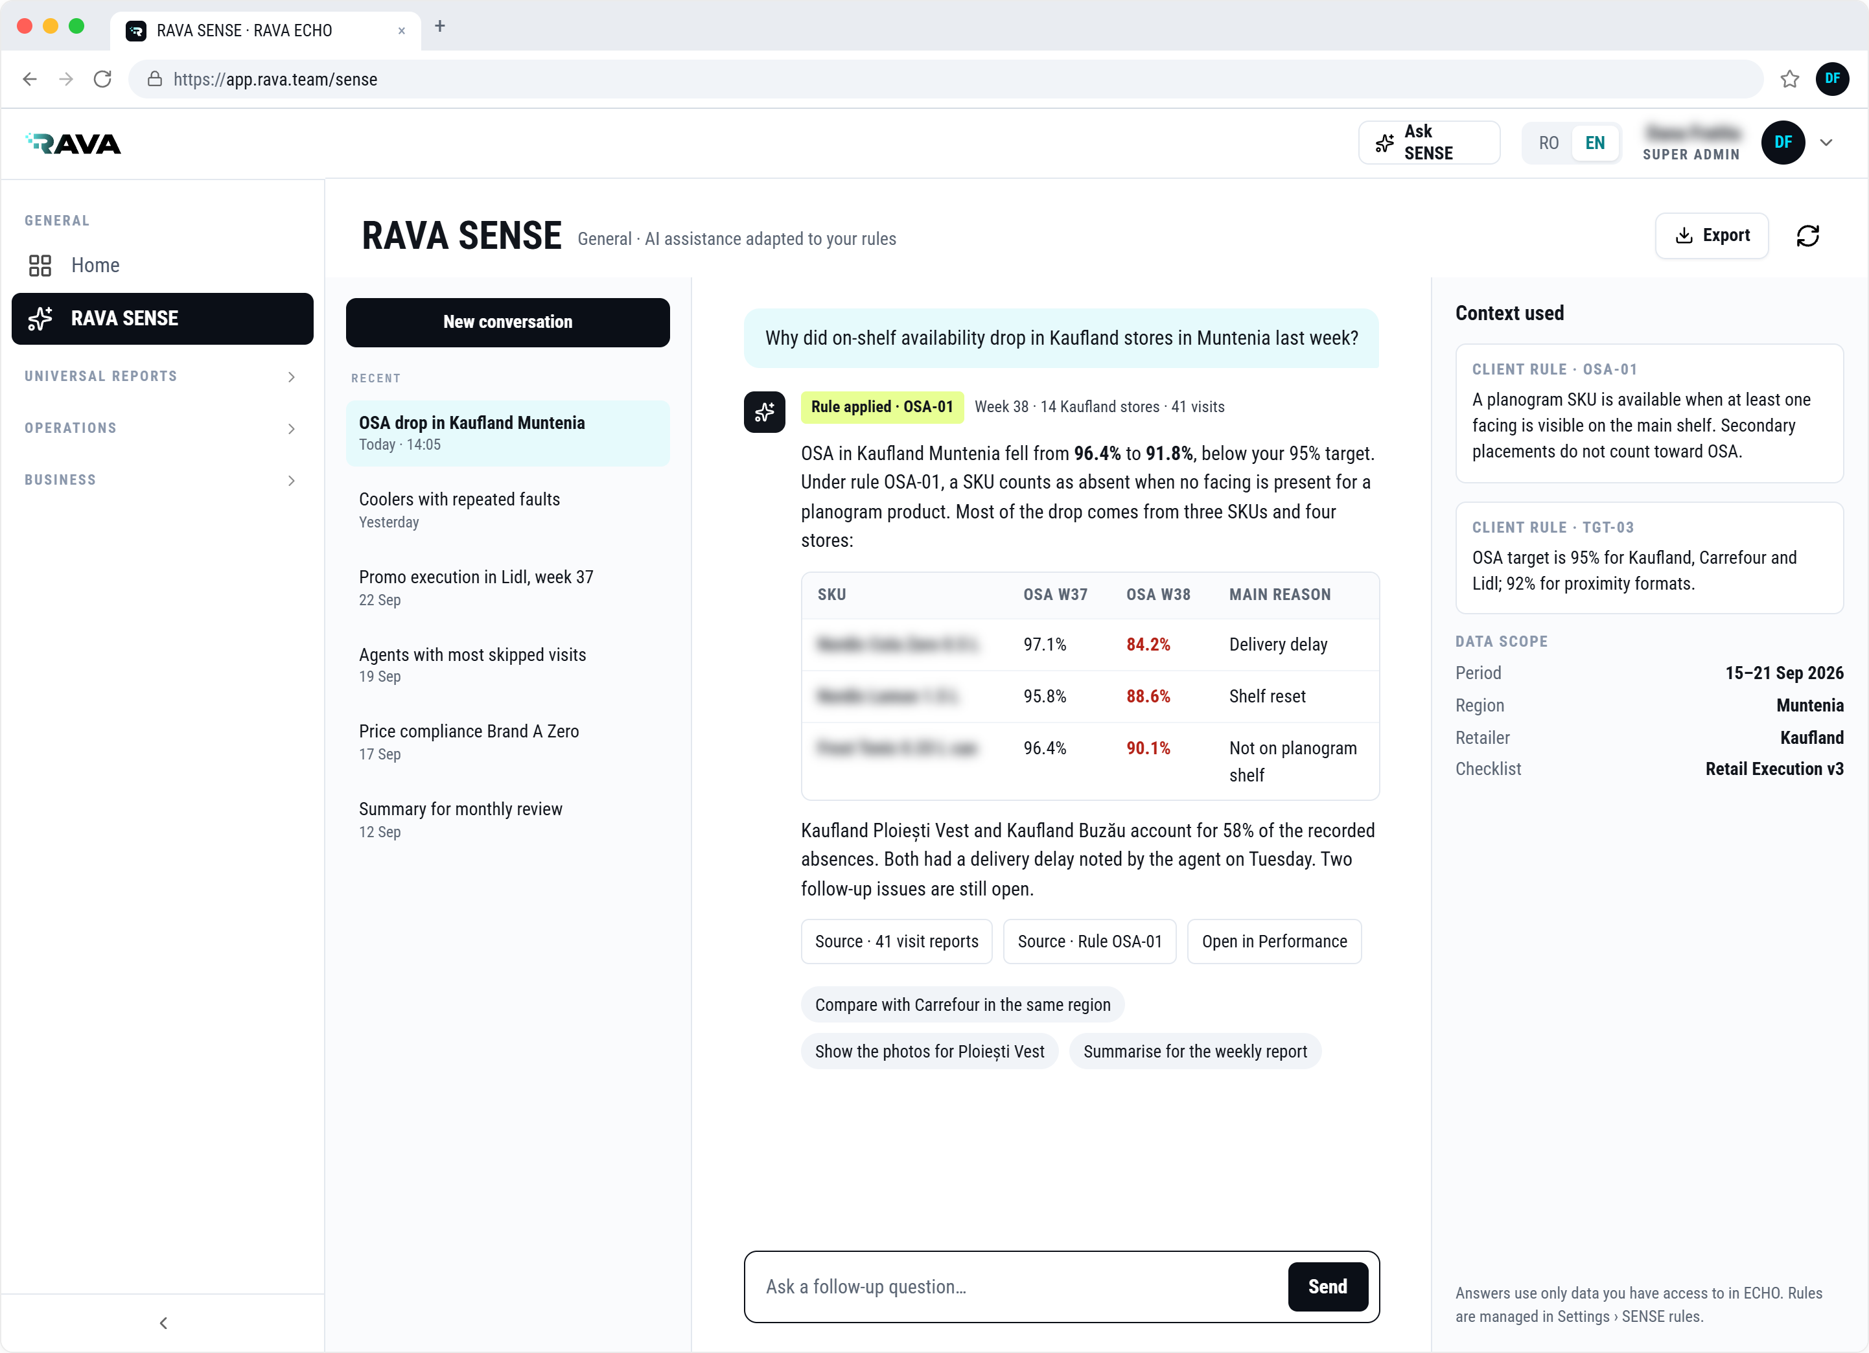The width and height of the screenshot is (1869, 1353).
Task: Open Summary for monthly review conversation
Action: (507, 820)
